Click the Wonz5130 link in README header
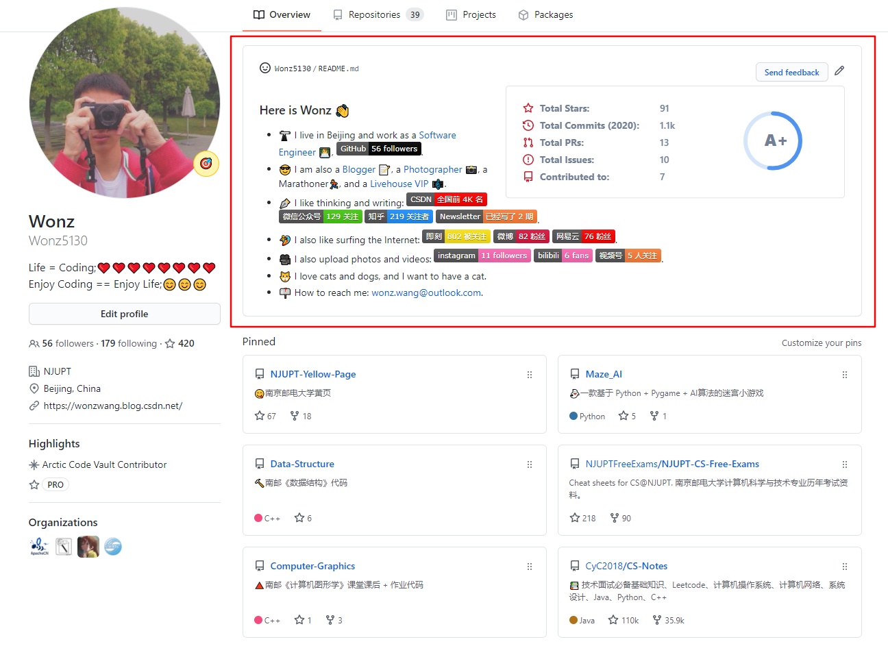Image resolution: width=888 pixels, height=646 pixels. [293, 69]
